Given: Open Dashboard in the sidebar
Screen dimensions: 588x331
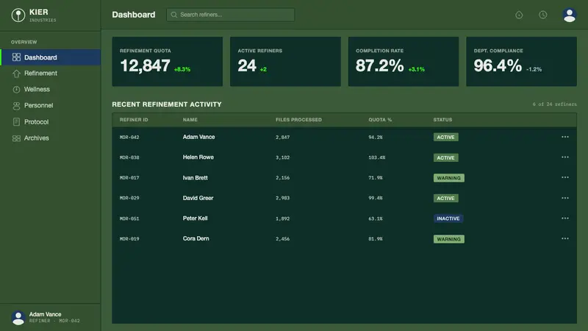Looking at the screenshot, I should point(51,57).
